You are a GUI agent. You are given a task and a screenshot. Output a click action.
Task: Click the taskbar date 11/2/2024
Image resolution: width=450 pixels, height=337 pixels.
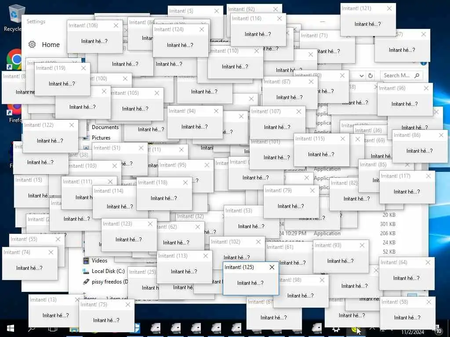click(412, 332)
